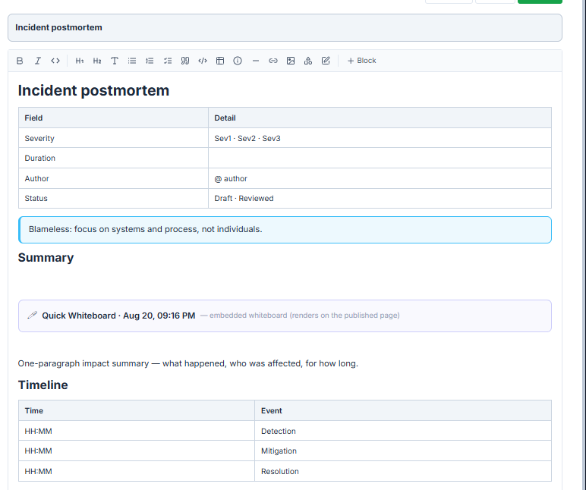Insert a numbered list

pyautogui.click(x=150, y=61)
